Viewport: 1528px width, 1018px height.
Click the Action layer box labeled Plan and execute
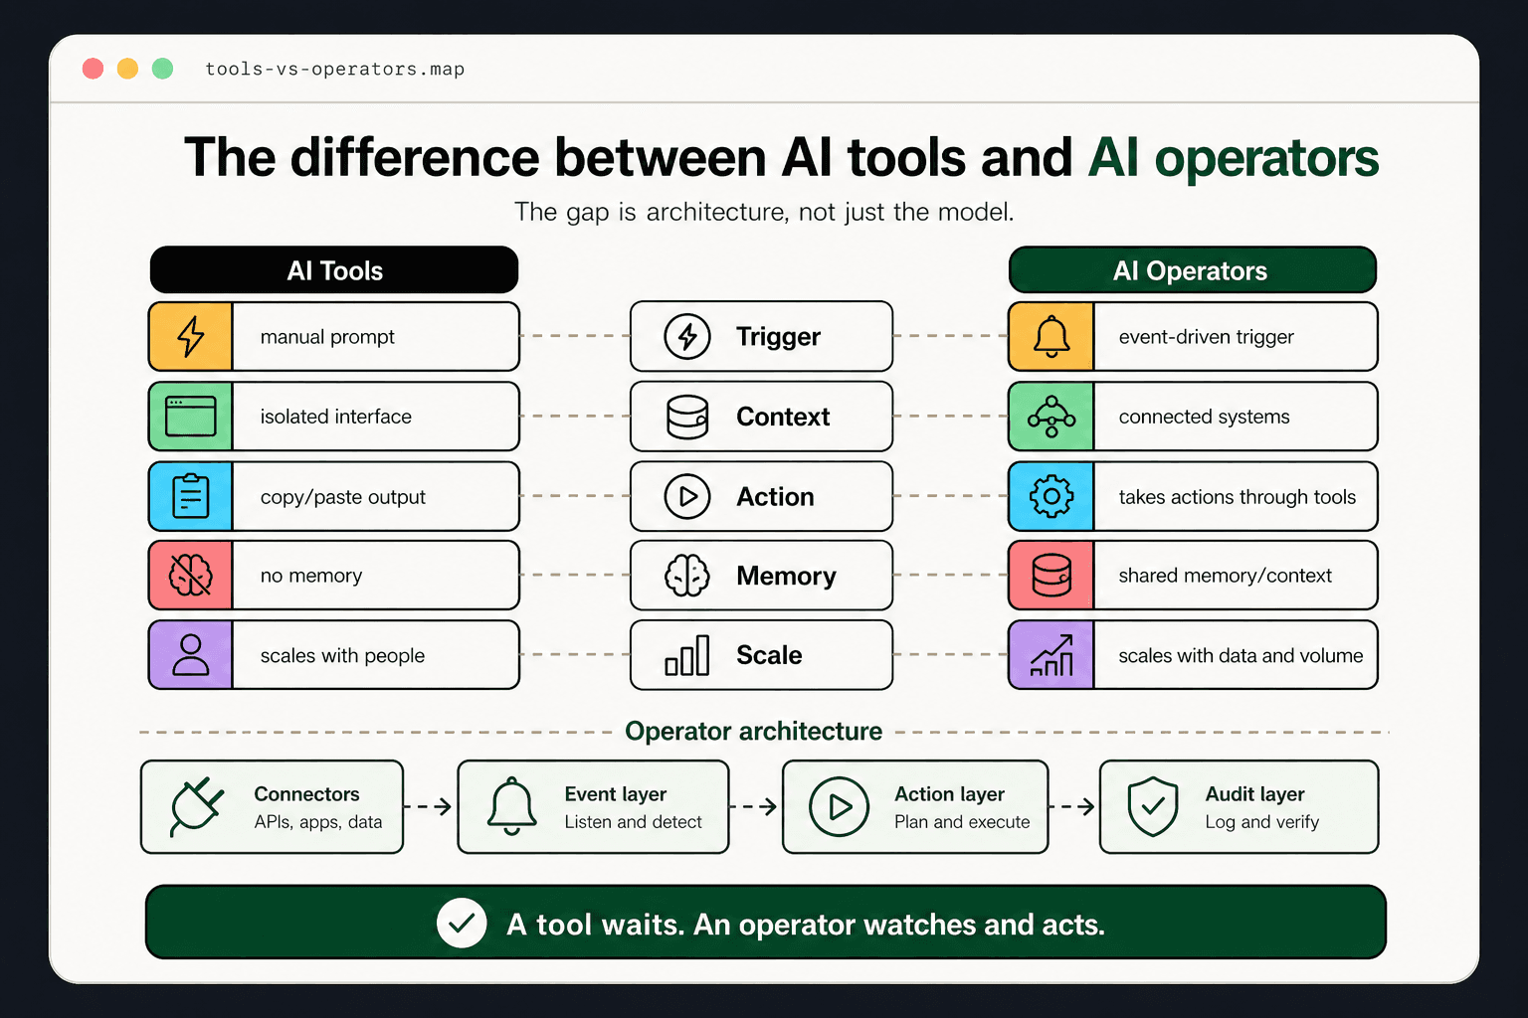click(x=915, y=807)
